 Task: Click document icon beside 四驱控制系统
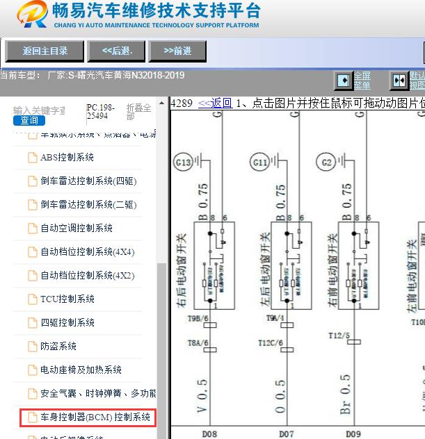(x=33, y=322)
